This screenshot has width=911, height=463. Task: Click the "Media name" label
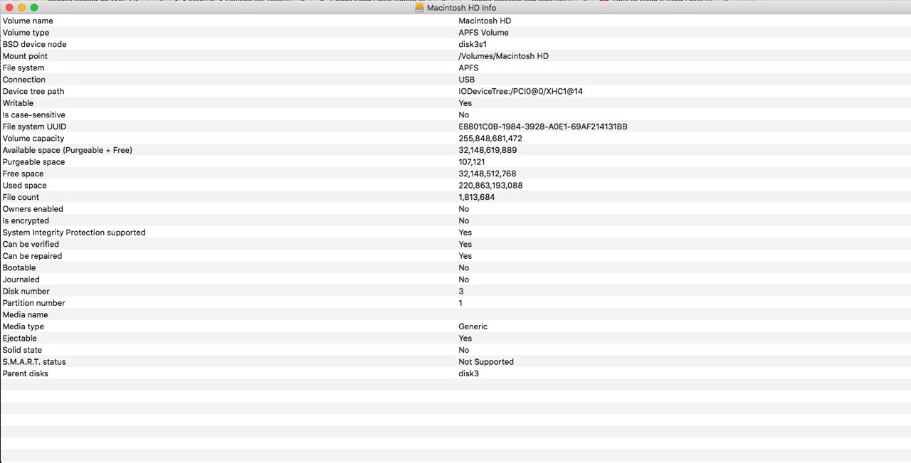[x=26, y=314]
